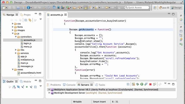
Task: Open the New wizard toolbar icon
Action: pyautogui.click(x=4, y=8)
